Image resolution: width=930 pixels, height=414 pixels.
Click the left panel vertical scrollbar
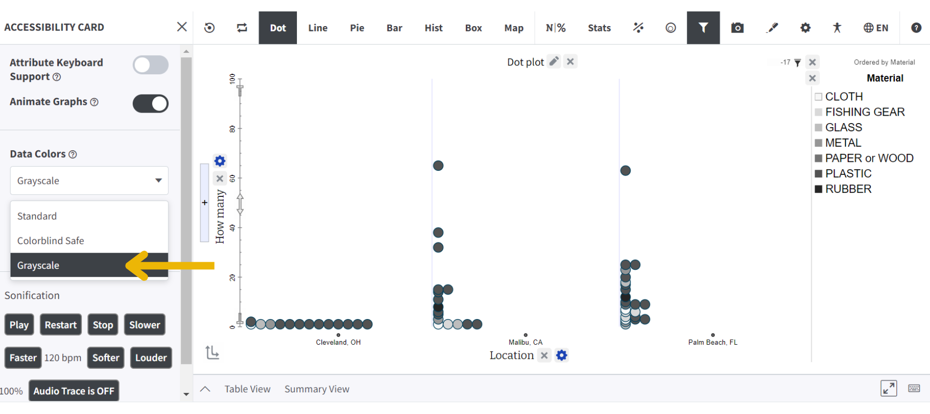186,211
